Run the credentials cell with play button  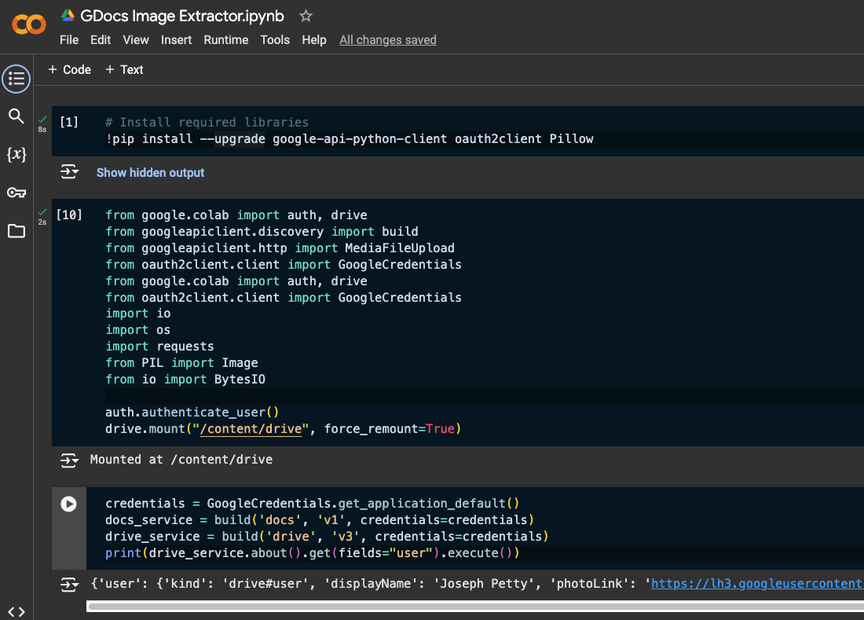69,504
